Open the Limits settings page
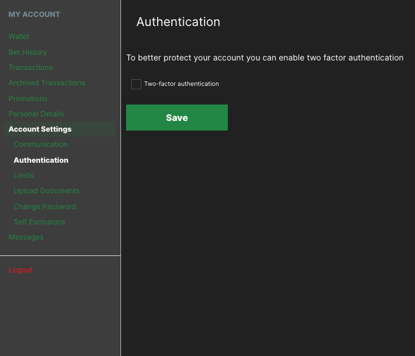415x356 pixels. tap(24, 176)
